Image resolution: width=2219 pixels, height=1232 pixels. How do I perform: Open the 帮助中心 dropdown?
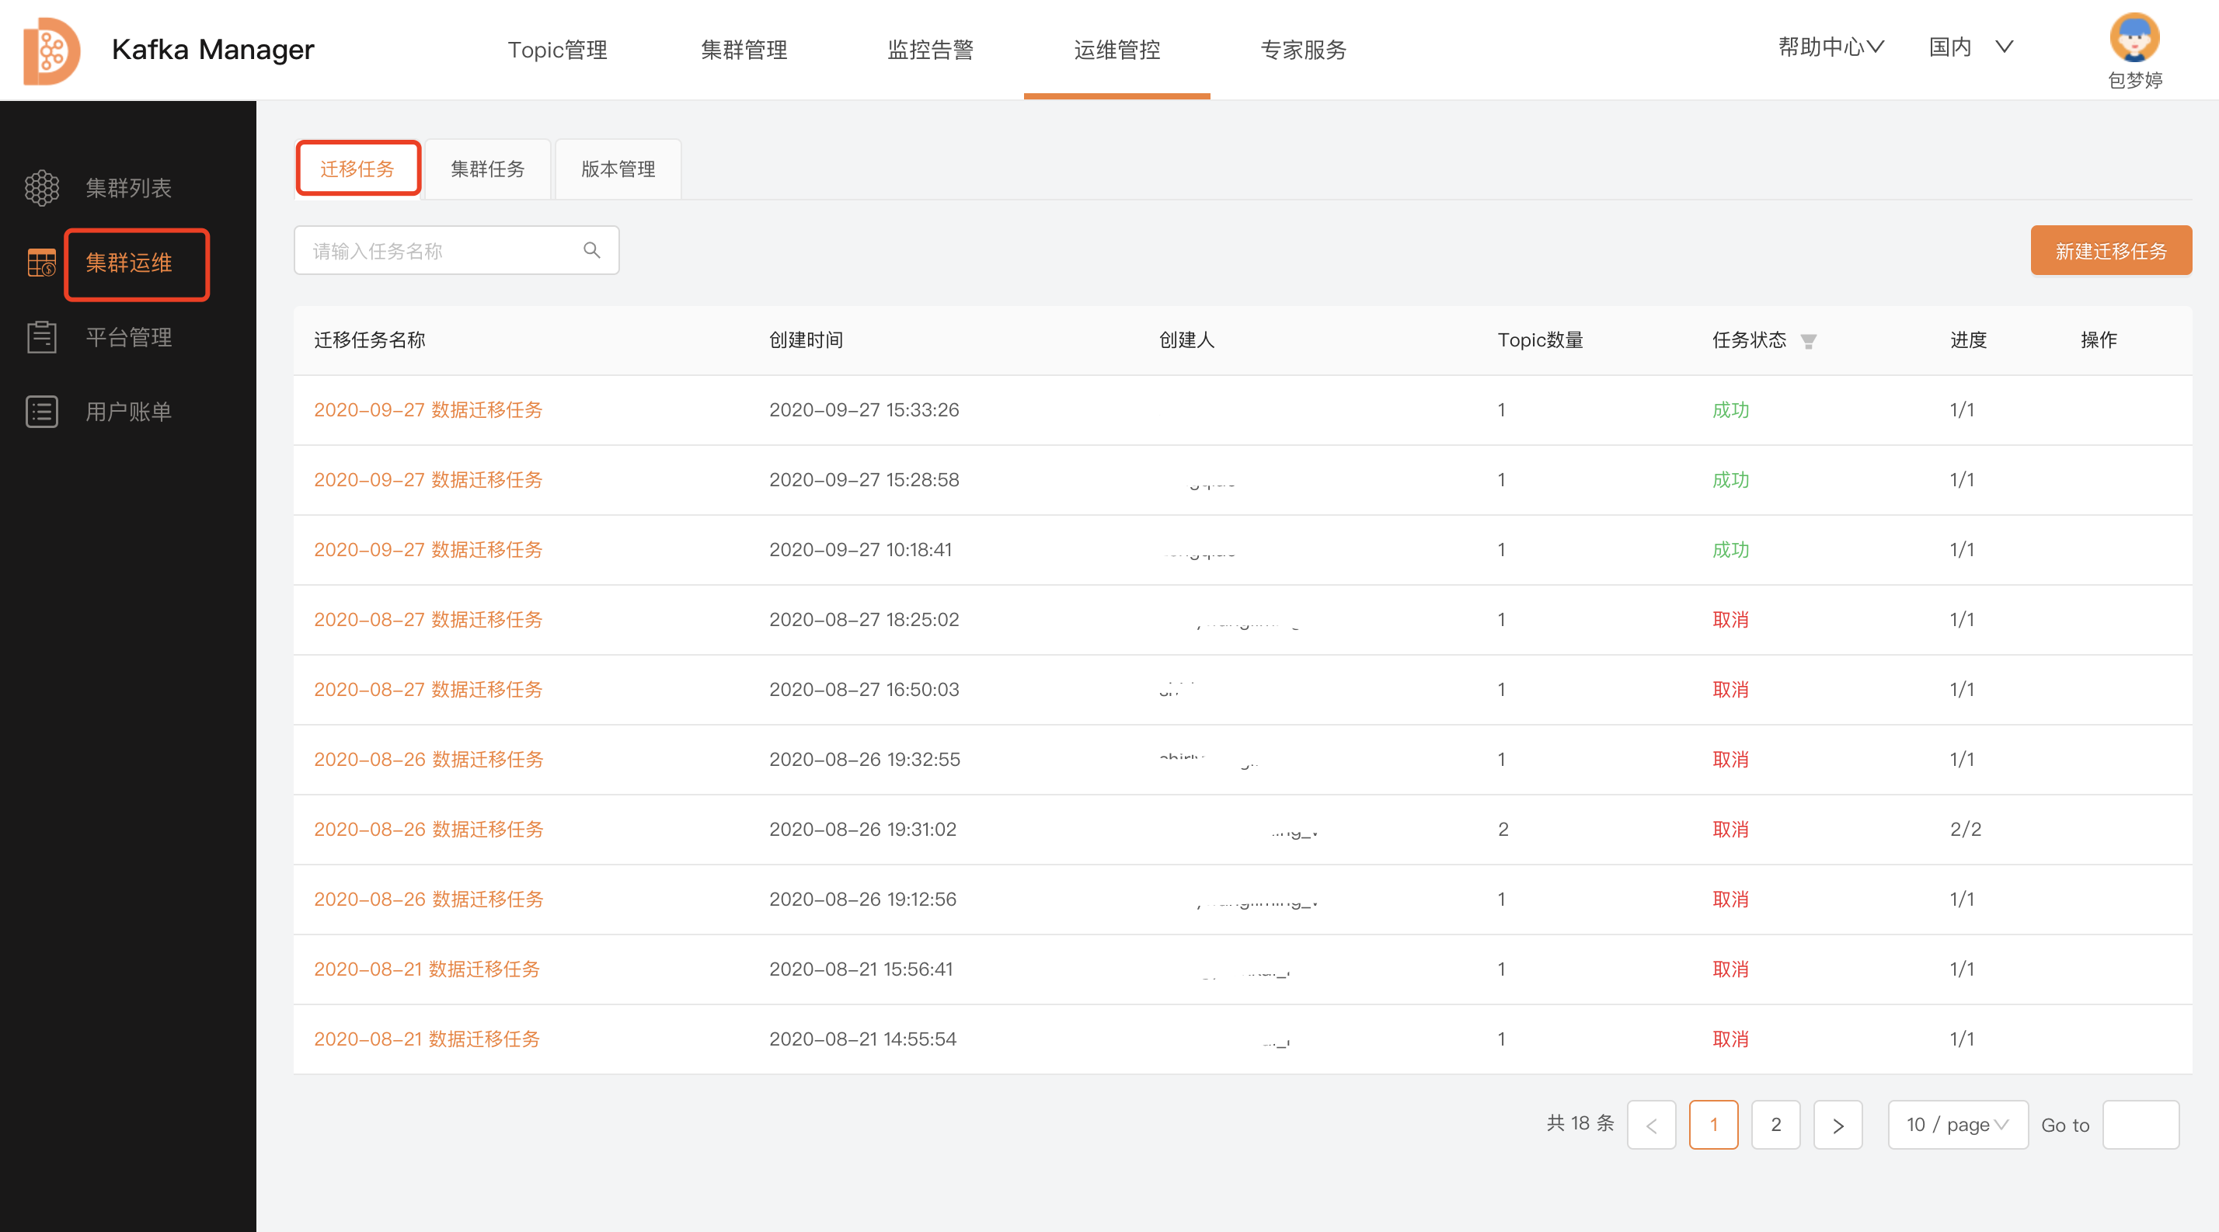1830,47
